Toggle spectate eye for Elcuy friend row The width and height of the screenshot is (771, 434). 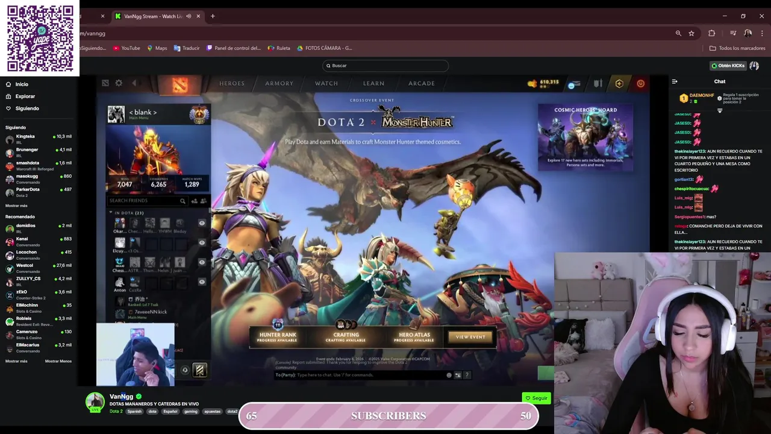pos(202,243)
